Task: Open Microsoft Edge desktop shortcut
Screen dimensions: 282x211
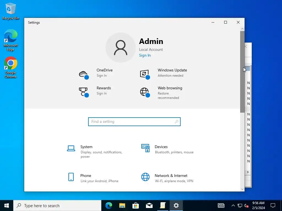Action: 11,40
